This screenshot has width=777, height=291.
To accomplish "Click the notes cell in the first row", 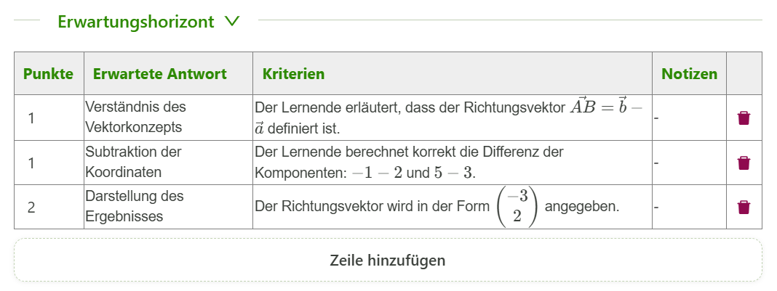I will pyautogui.click(x=688, y=118).
